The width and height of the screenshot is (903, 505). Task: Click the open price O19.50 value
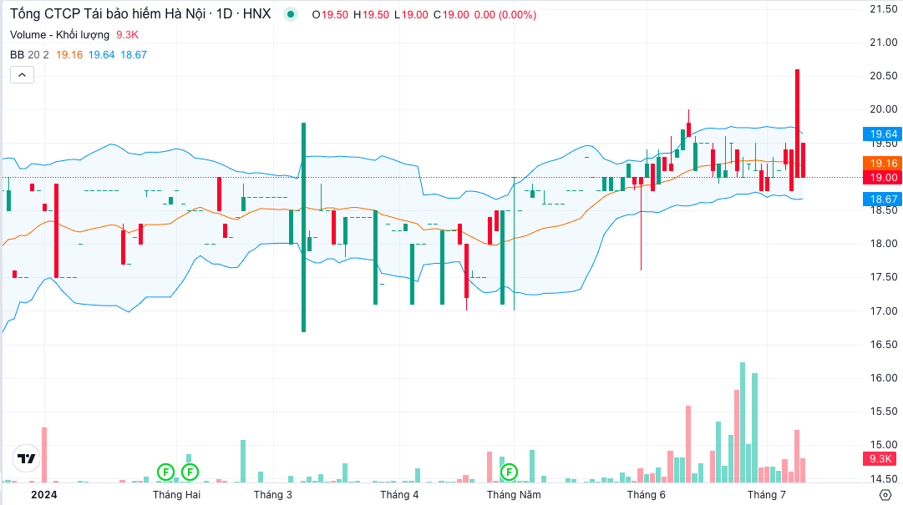click(x=330, y=14)
